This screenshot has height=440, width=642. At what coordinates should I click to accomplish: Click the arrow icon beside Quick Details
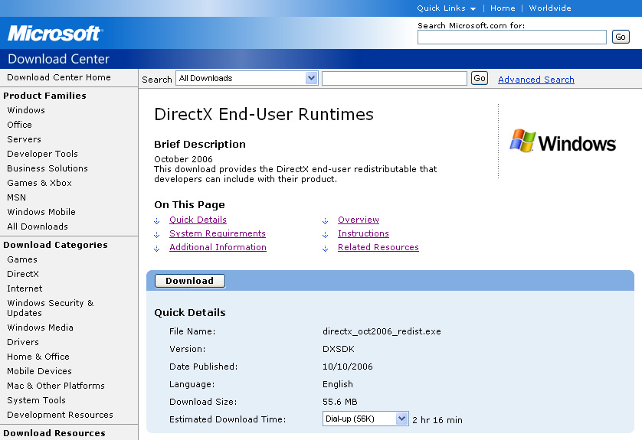pos(157,220)
